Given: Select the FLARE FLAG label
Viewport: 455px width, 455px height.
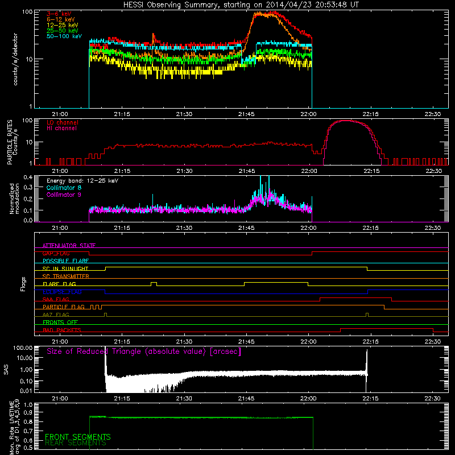Looking at the screenshot, I should click(x=59, y=284).
